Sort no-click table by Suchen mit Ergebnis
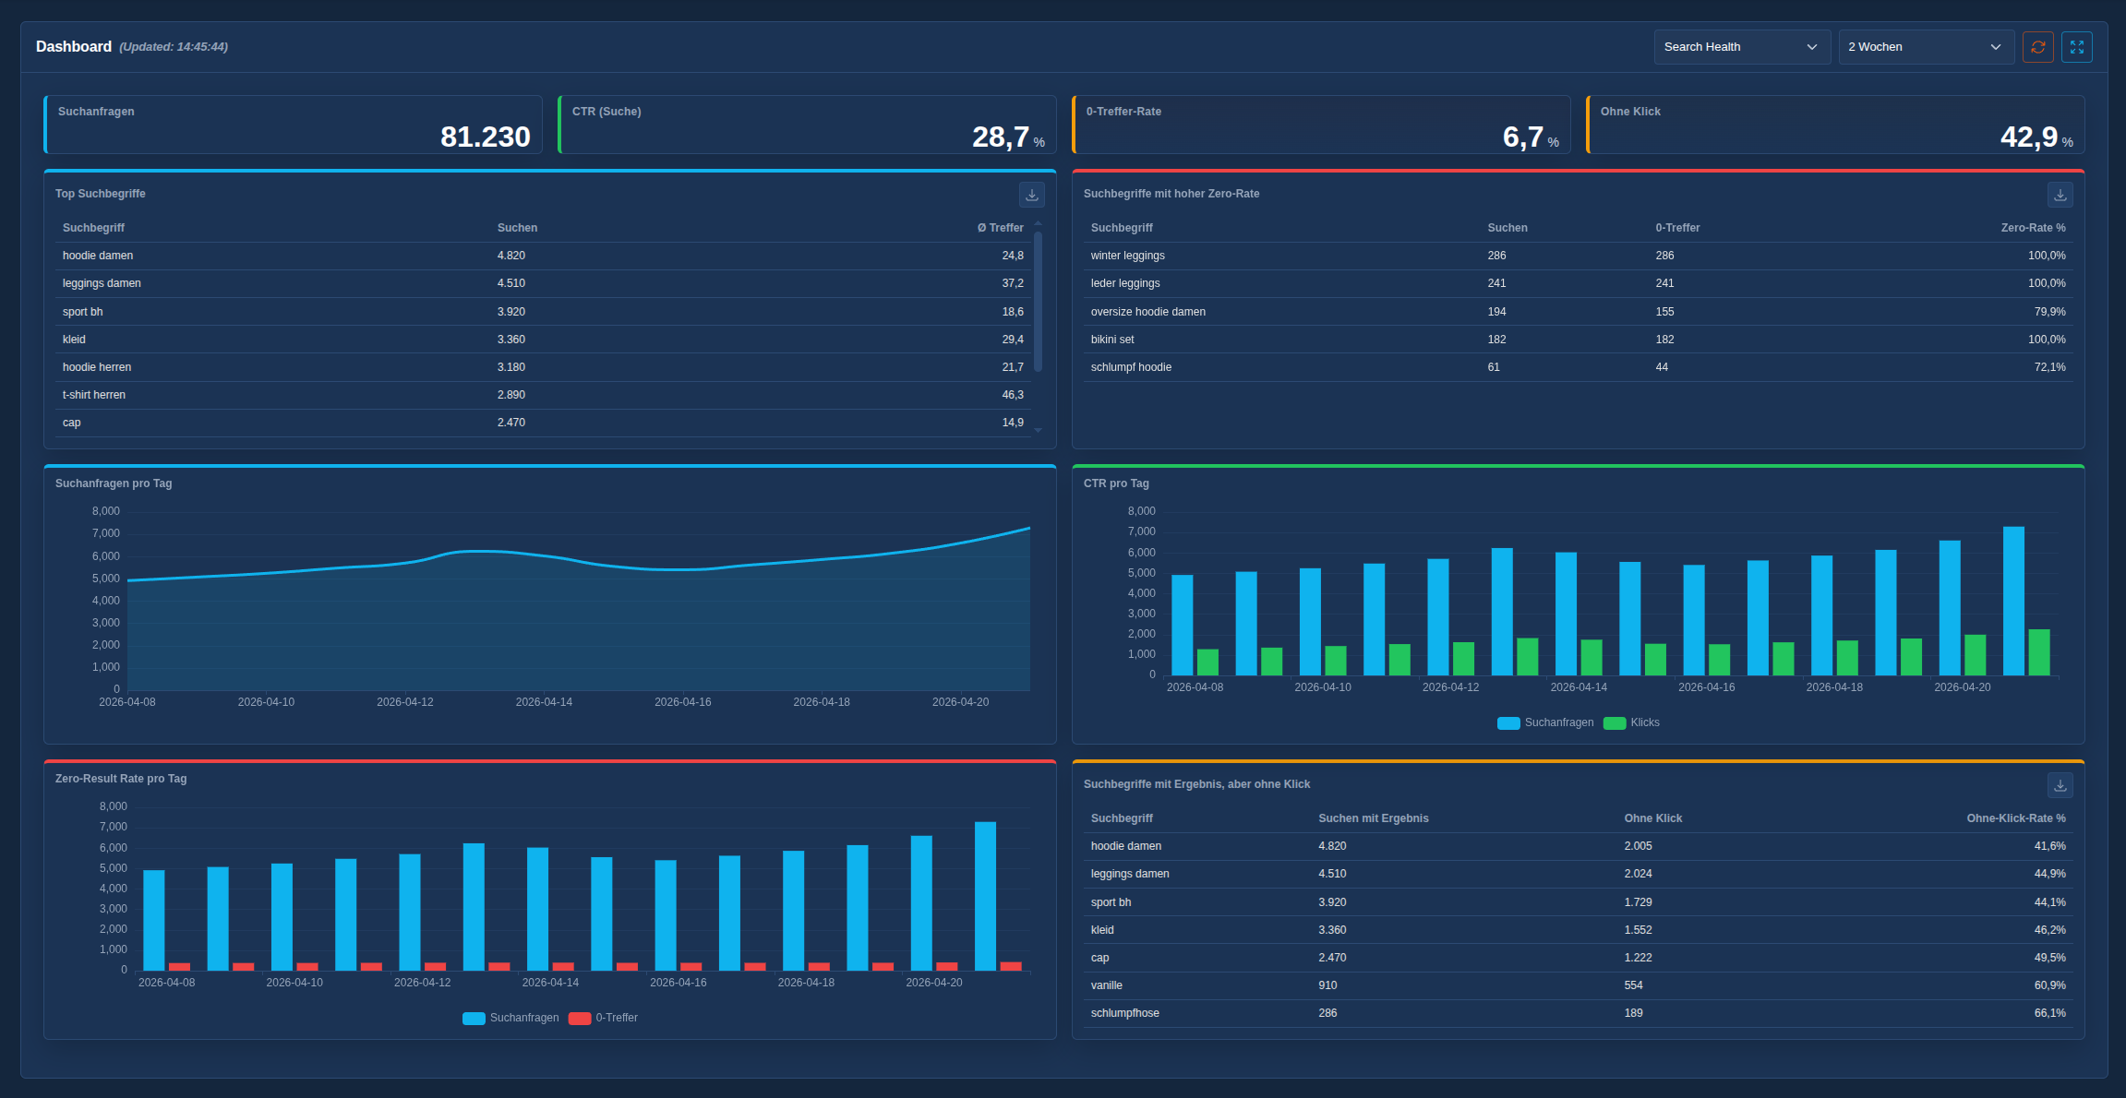 (x=1374, y=818)
